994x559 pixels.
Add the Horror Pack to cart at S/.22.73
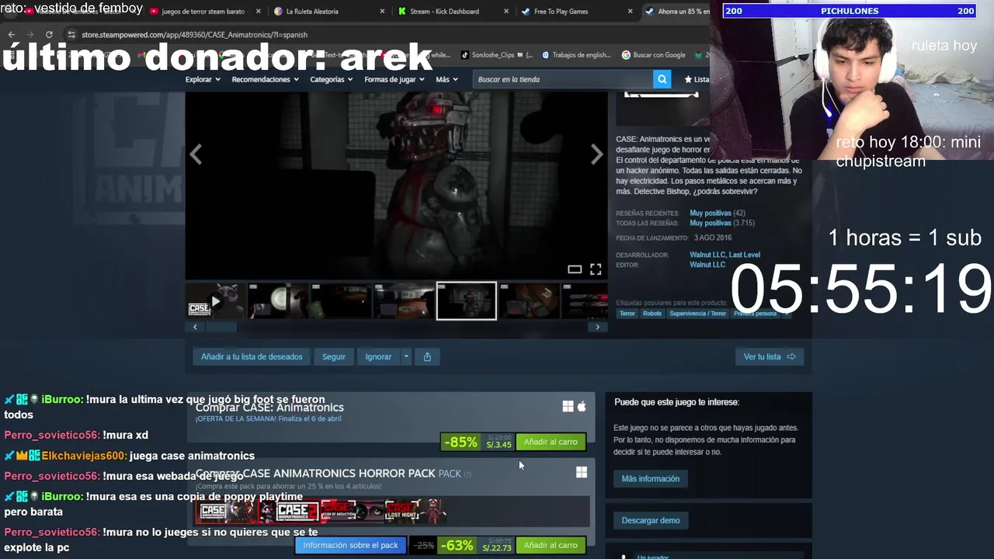[551, 545]
